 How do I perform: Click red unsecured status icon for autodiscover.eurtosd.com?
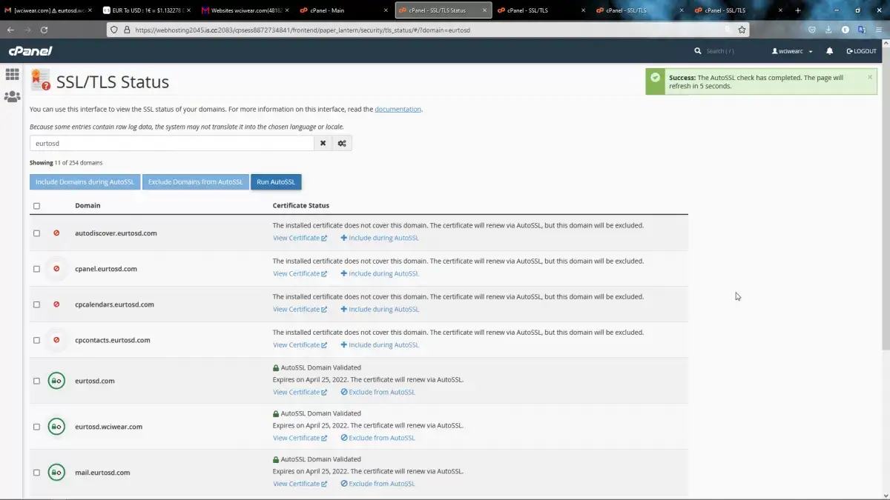56,233
